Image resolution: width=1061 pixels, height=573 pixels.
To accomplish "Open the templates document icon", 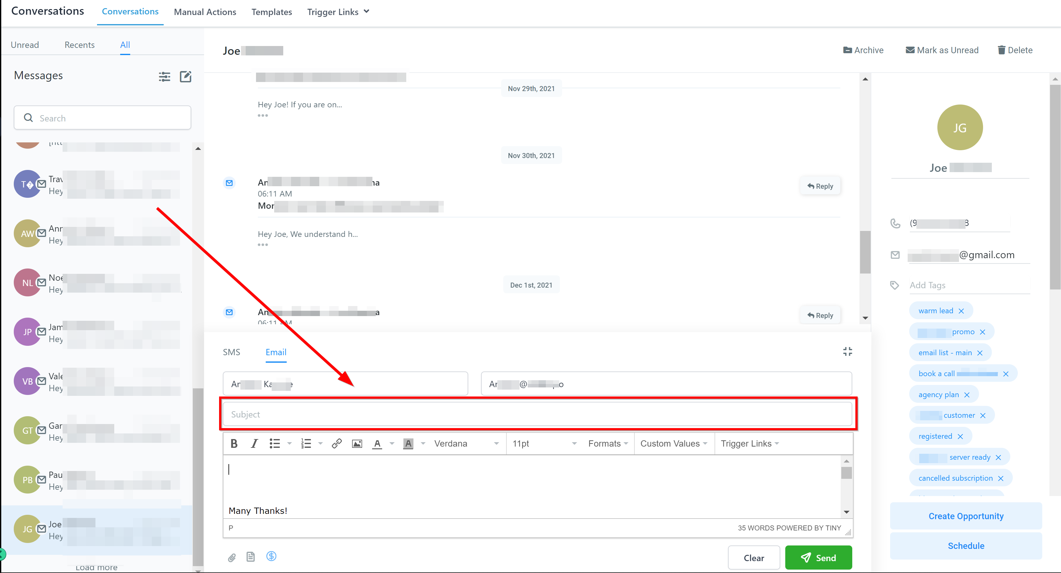I will 250,557.
